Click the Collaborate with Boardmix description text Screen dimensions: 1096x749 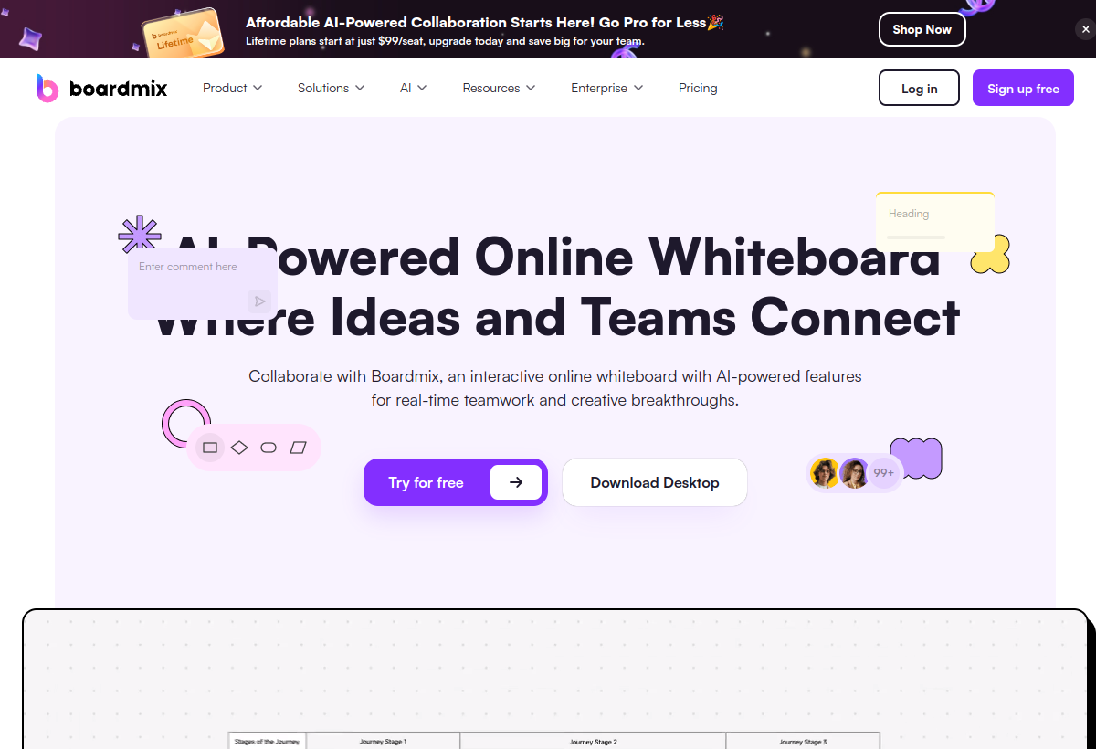click(x=555, y=388)
